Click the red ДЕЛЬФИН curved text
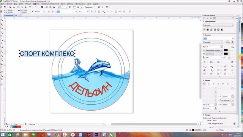 90,89
